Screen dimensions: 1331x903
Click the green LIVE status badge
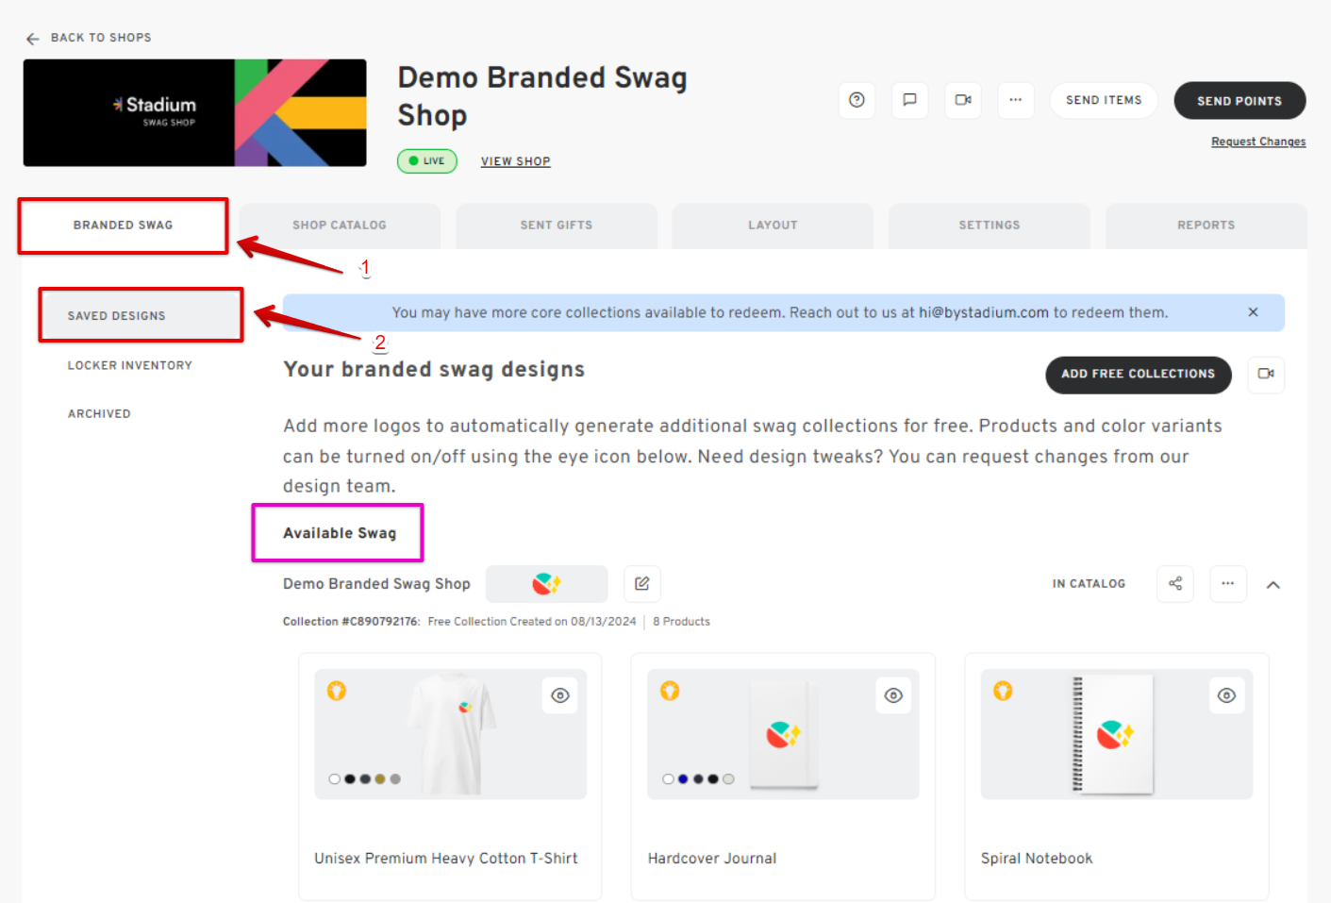(427, 161)
